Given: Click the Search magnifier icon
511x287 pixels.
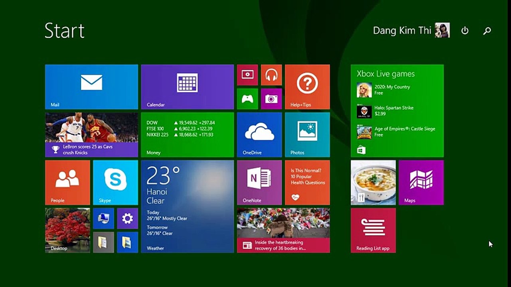Looking at the screenshot, I should click(487, 31).
